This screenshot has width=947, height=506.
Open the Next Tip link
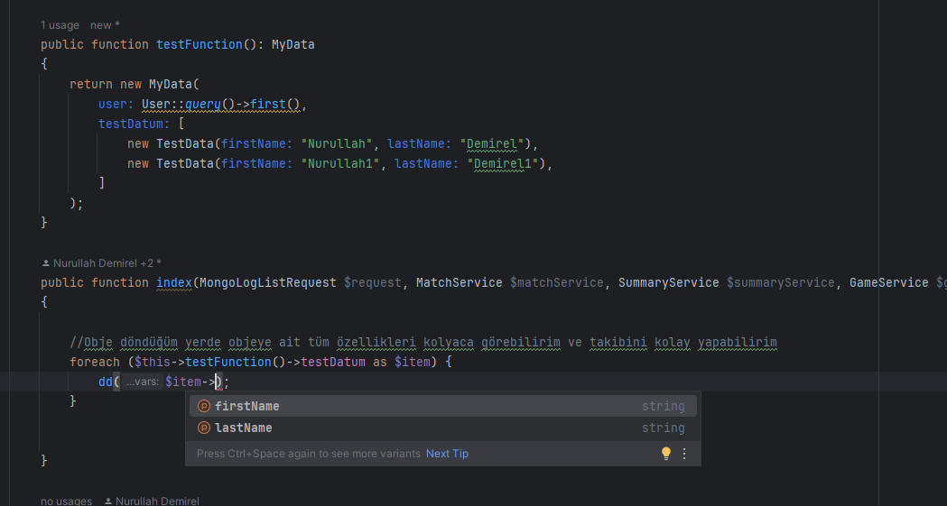[x=447, y=454]
